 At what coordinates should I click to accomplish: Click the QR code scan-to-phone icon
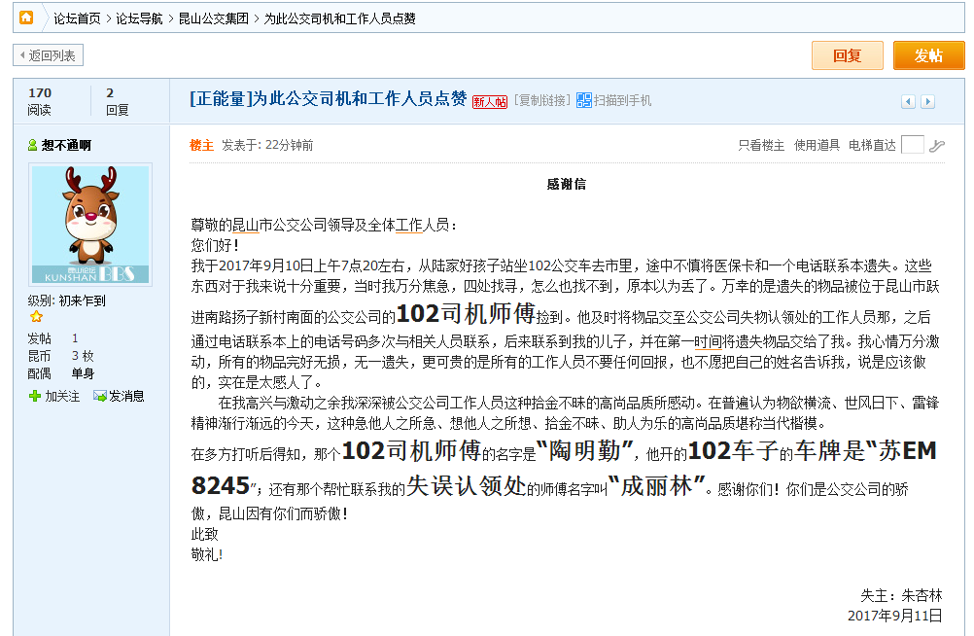(584, 100)
